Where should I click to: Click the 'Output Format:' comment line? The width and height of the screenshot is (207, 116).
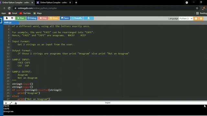pyautogui.click(x=22, y=51)
